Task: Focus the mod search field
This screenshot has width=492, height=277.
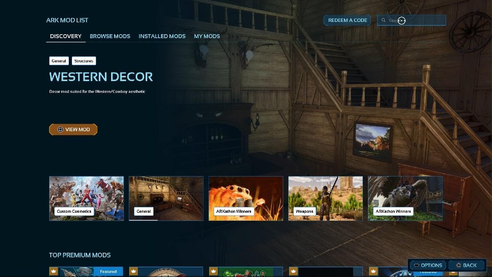Action: point(412,20)
